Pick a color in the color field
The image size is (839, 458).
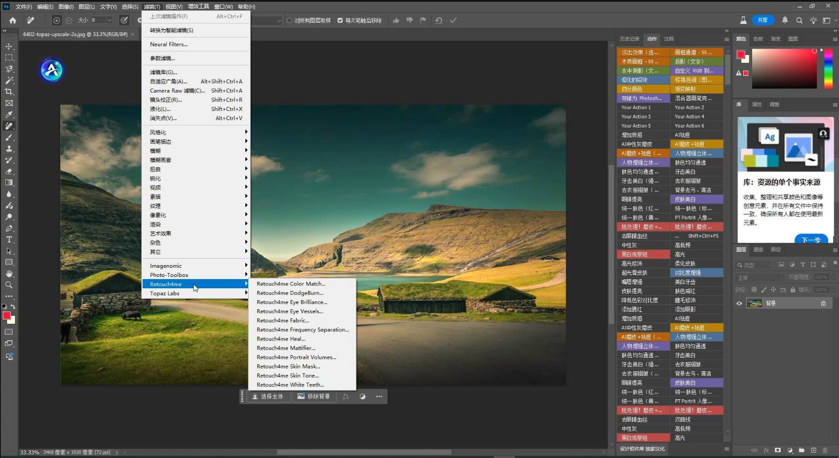pyautogui.click(x=785, y=68)
